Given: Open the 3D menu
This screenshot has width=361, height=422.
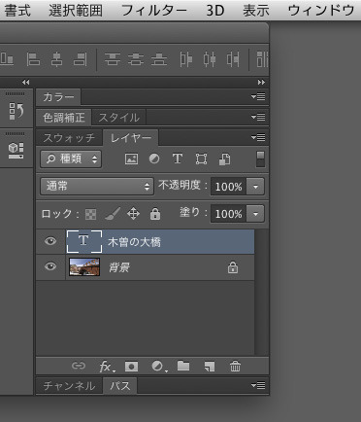Looking at the screenshot, I should tap(215, 11).
